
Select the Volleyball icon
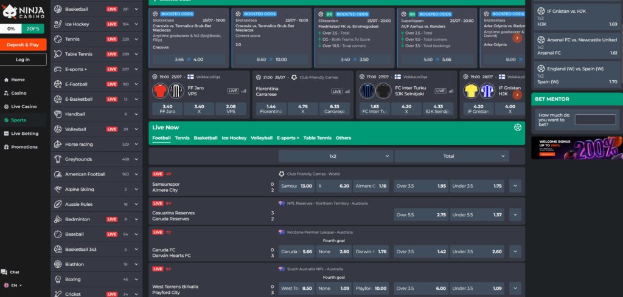[x=58, y=129]
